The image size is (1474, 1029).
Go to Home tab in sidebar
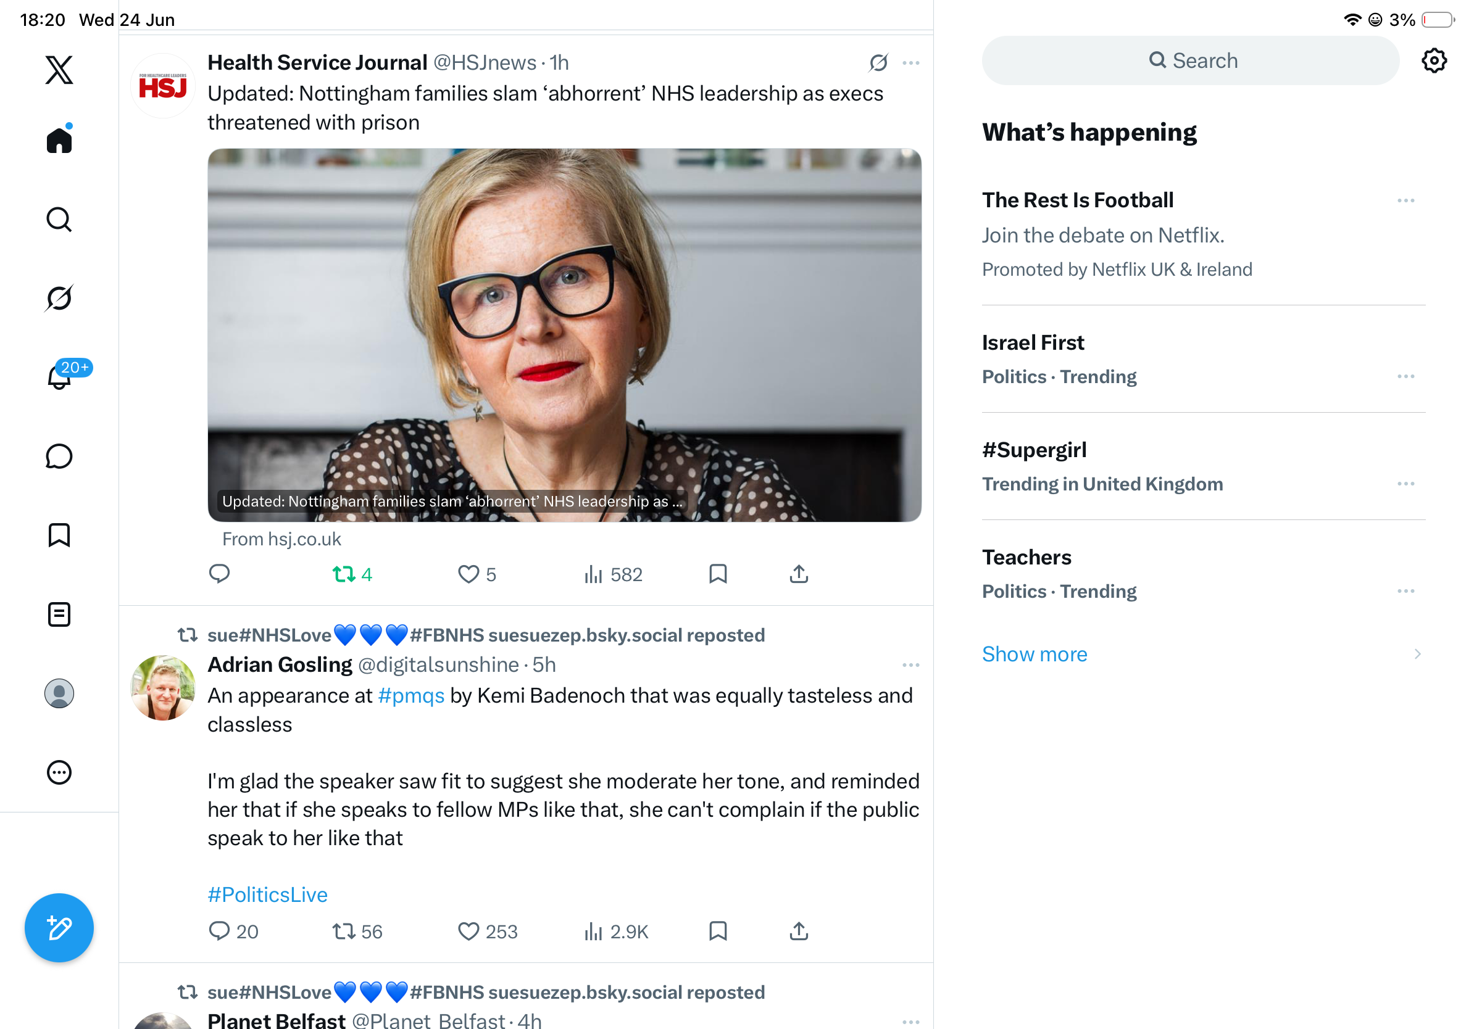click(x=59, y=140)
